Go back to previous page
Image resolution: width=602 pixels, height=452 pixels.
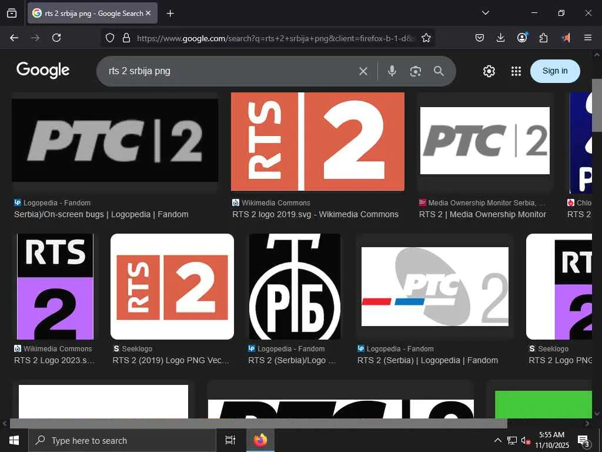click(x=14, y=38)
